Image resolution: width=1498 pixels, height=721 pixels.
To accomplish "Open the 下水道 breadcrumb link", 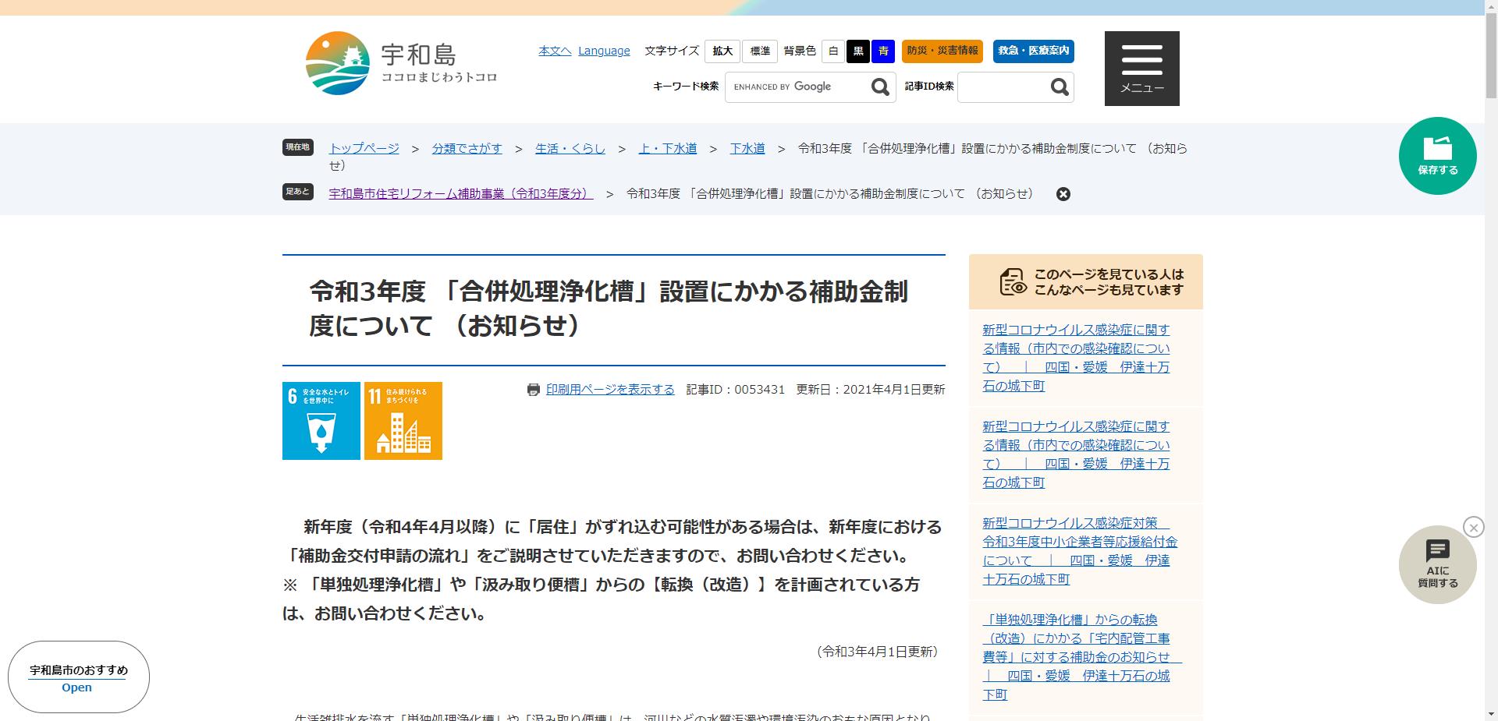I will (x=747, y=148).
